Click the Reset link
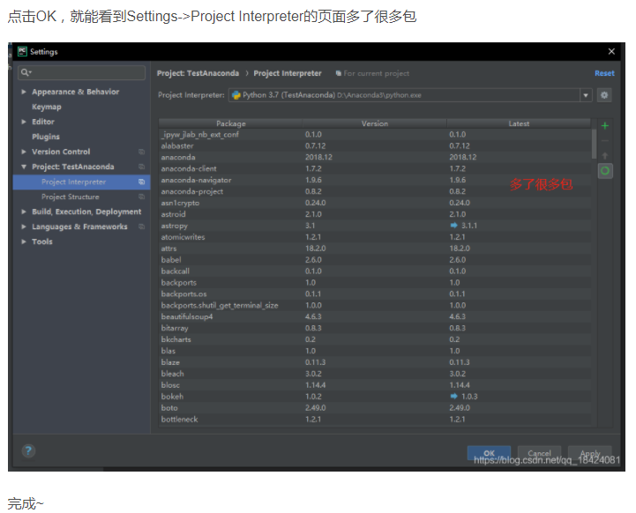The width and height of the screenshot is (636, 513). tap(604, 73)
